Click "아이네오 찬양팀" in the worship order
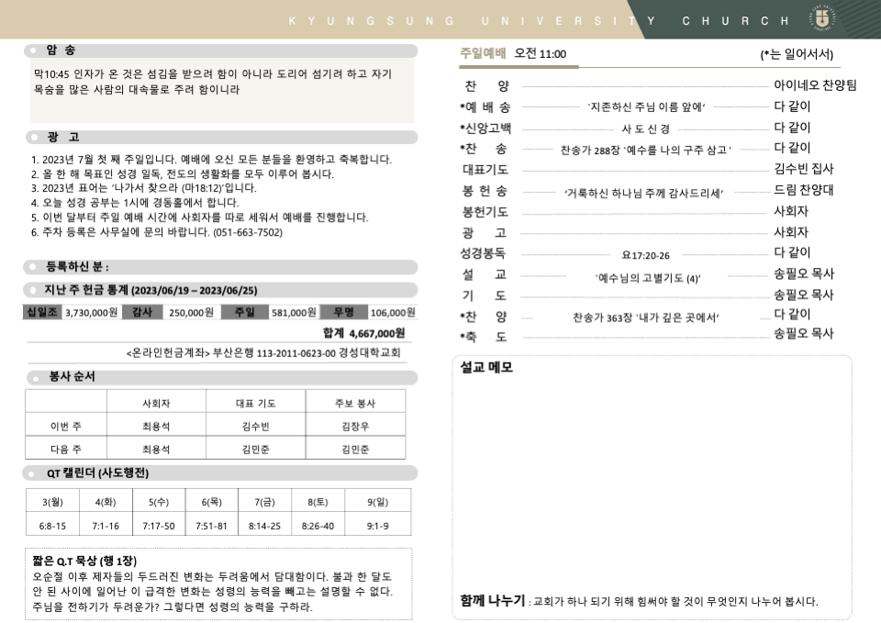Screen dimensions: 881x623 pyautogui.click(x=815, y=85)
